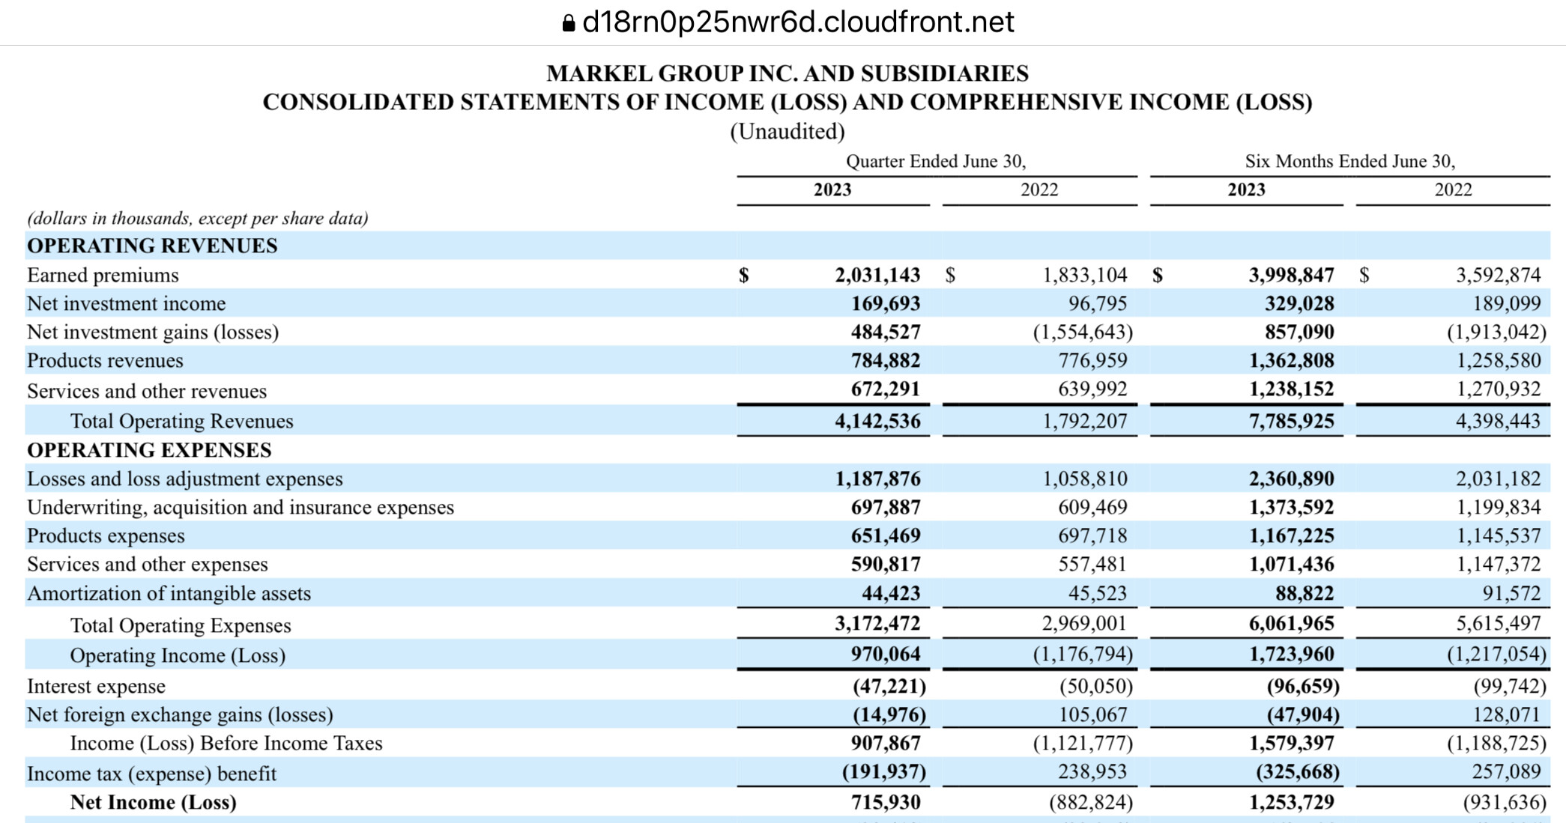1566x823 pixels.
Task: Select losses value 1,187,876
Action: [877, 479]
